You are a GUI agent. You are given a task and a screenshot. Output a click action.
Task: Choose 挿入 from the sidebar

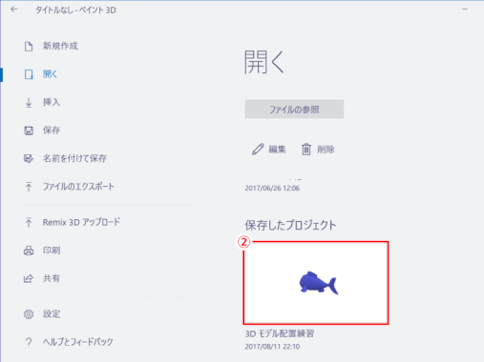[52, 102]
